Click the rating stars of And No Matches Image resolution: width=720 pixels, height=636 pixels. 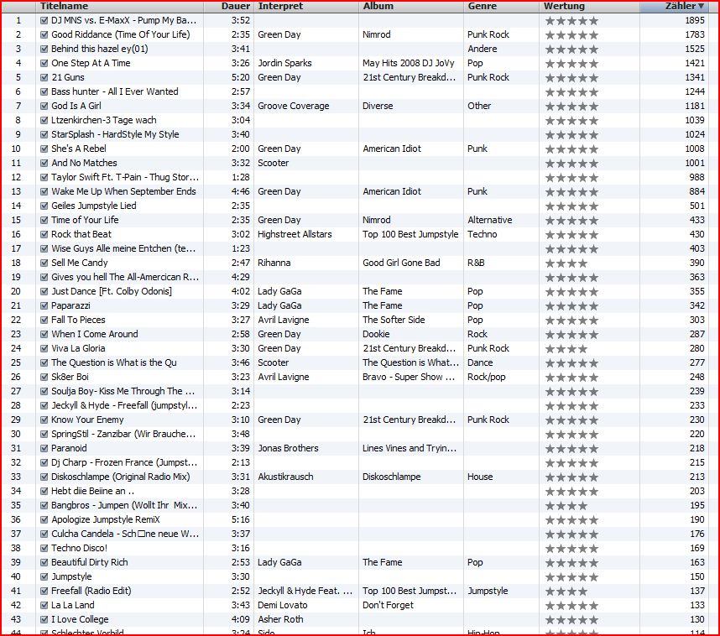coord(571,163)
